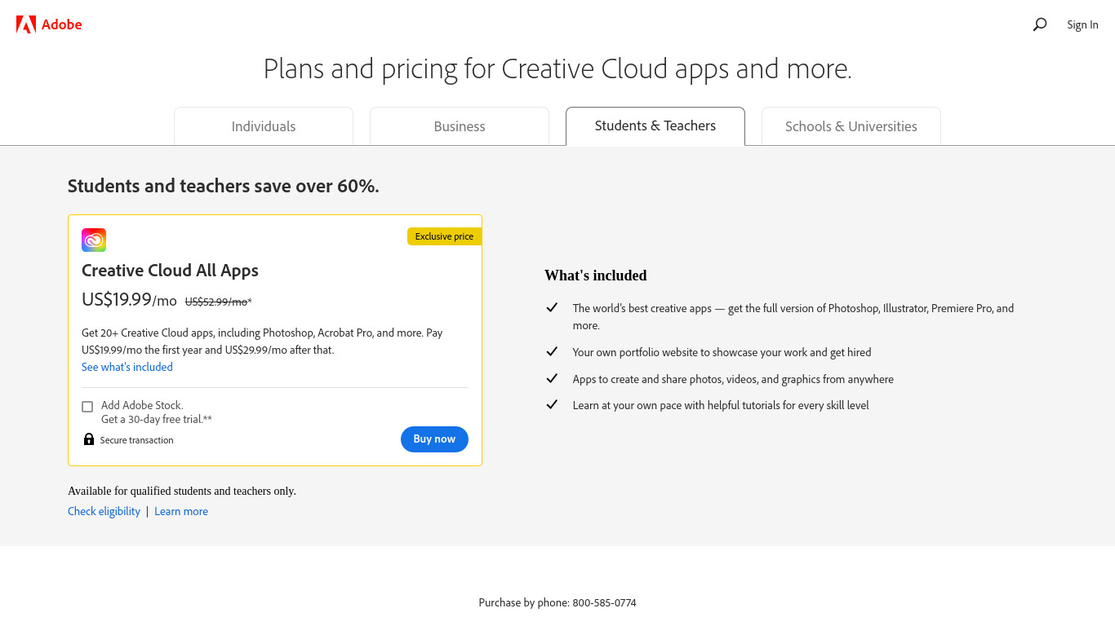Follow the Check eligibility link
This screenshot has width=1115, height=626.
pyautogui.click(x=104, y=511)
